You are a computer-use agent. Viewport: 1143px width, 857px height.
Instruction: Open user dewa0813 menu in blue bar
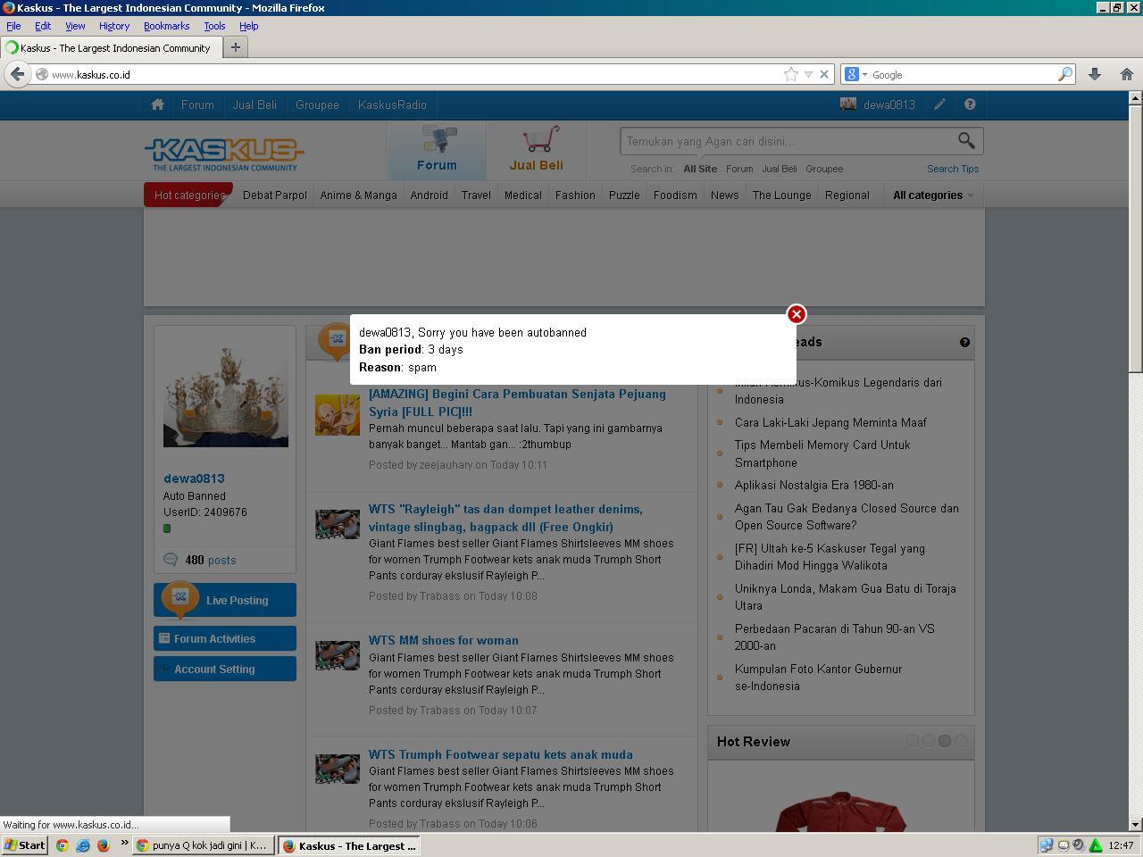click(878, 104)
